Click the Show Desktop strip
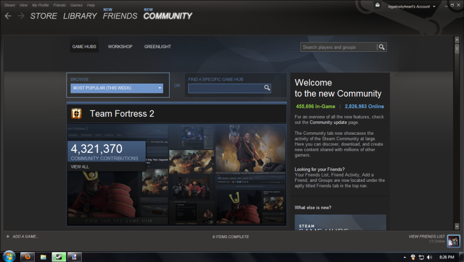Viewport: 464px width, 262px height. click(462, 257)
